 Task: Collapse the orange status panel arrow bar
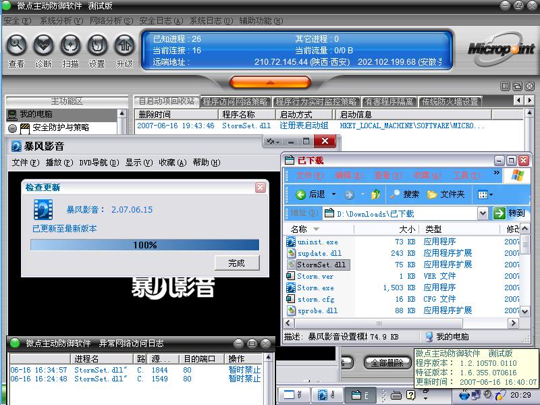270,82
